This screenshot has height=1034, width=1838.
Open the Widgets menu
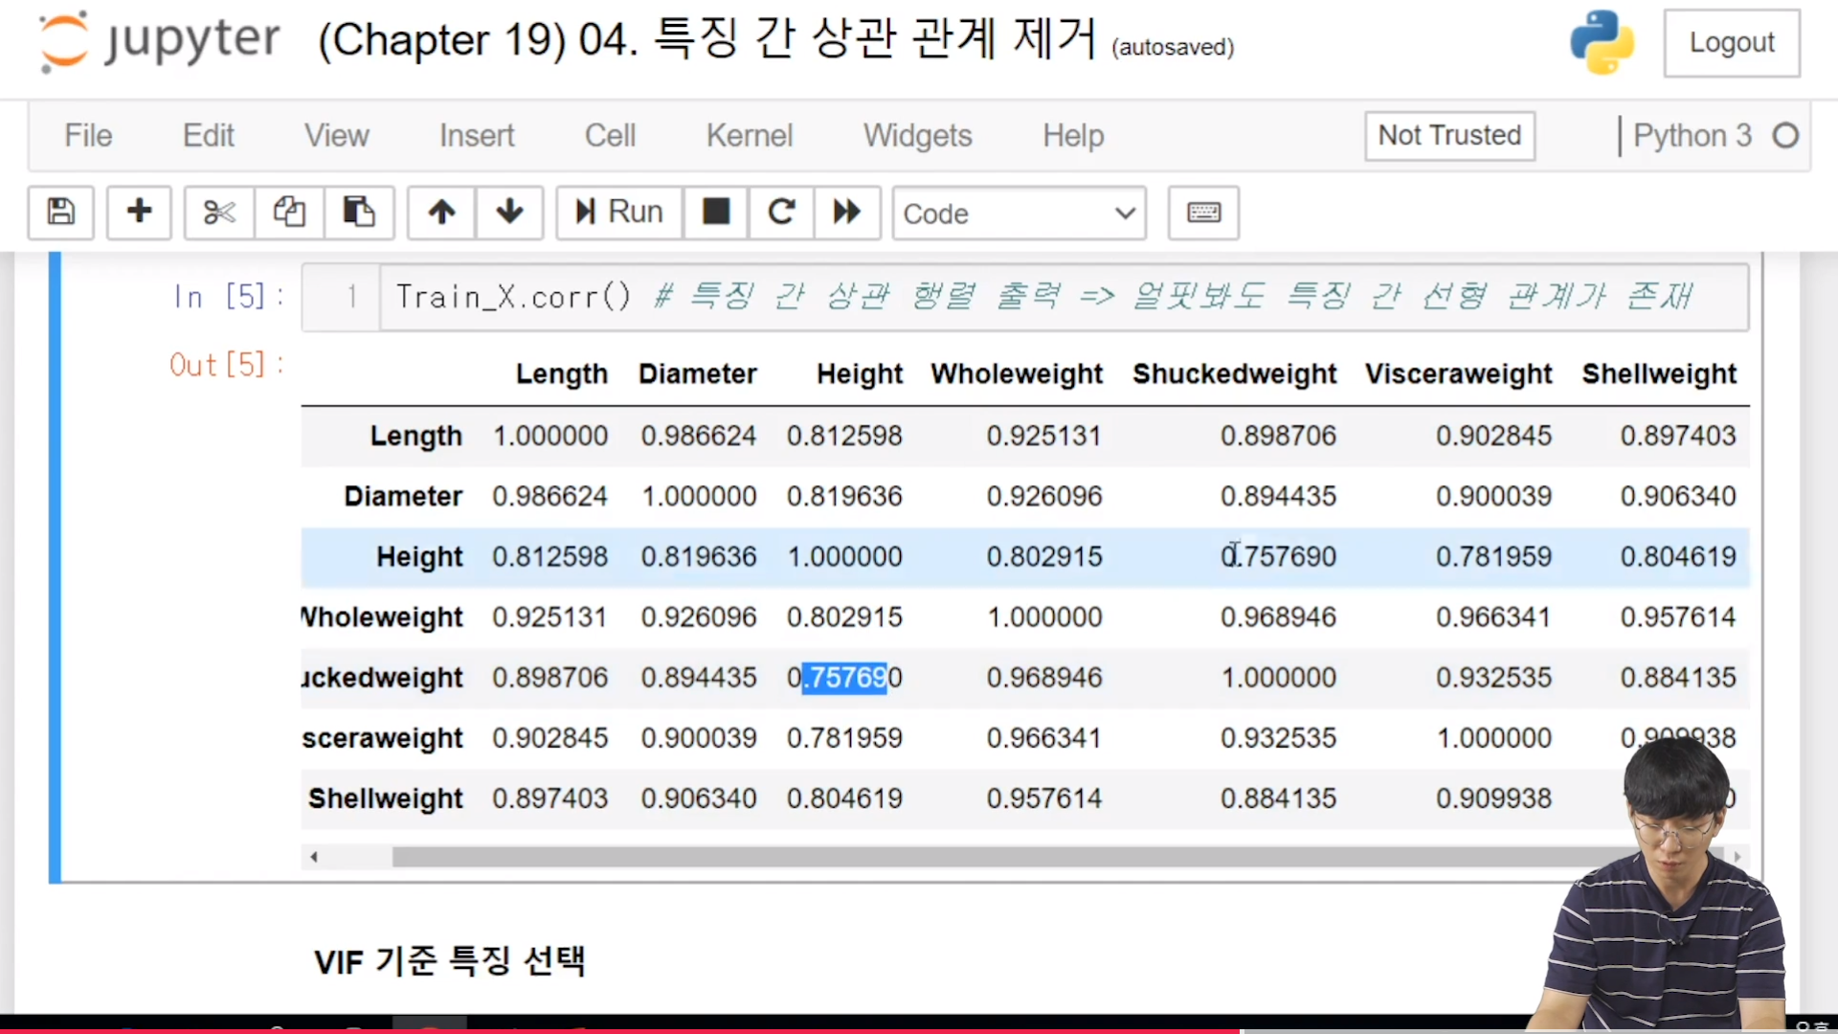pos(917,135)
